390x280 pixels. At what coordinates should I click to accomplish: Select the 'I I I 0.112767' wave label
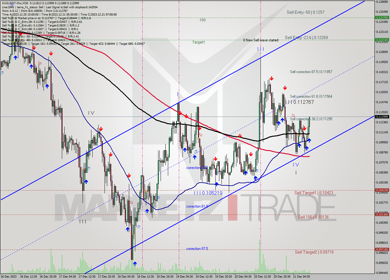point(299,102)
